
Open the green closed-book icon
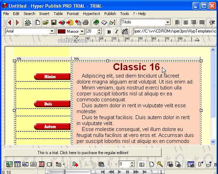click(x=96, y=22)
